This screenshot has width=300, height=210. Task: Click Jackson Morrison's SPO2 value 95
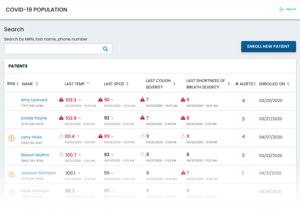click(107, 173)
